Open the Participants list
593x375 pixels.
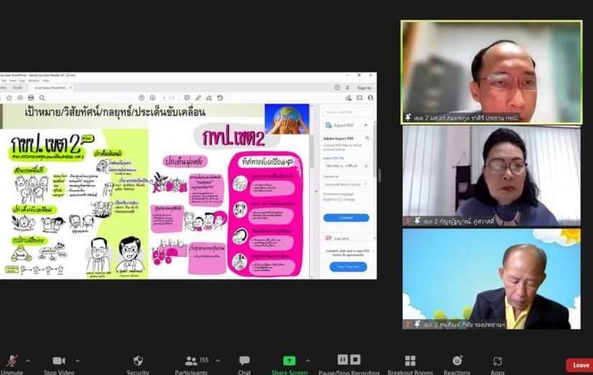[x=191, y=361]
